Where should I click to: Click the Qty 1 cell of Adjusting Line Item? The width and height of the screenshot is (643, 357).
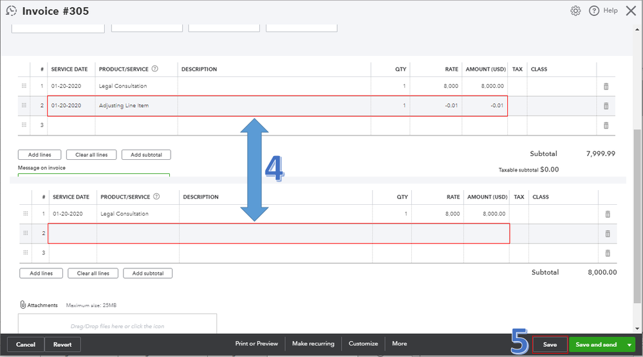pyautogui.click(x=390, y=105)
